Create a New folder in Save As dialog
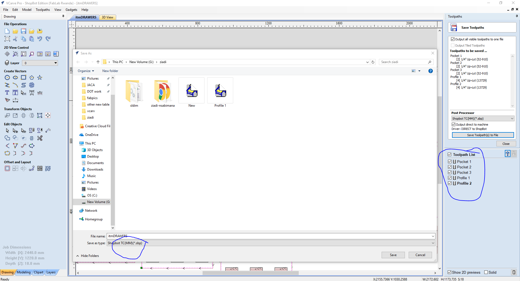Image resolution: width=520 pixels, height=281 pixels. 110,71
